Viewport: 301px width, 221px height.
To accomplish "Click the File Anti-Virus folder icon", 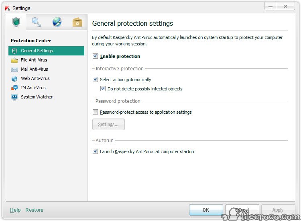I will (14, 60).
